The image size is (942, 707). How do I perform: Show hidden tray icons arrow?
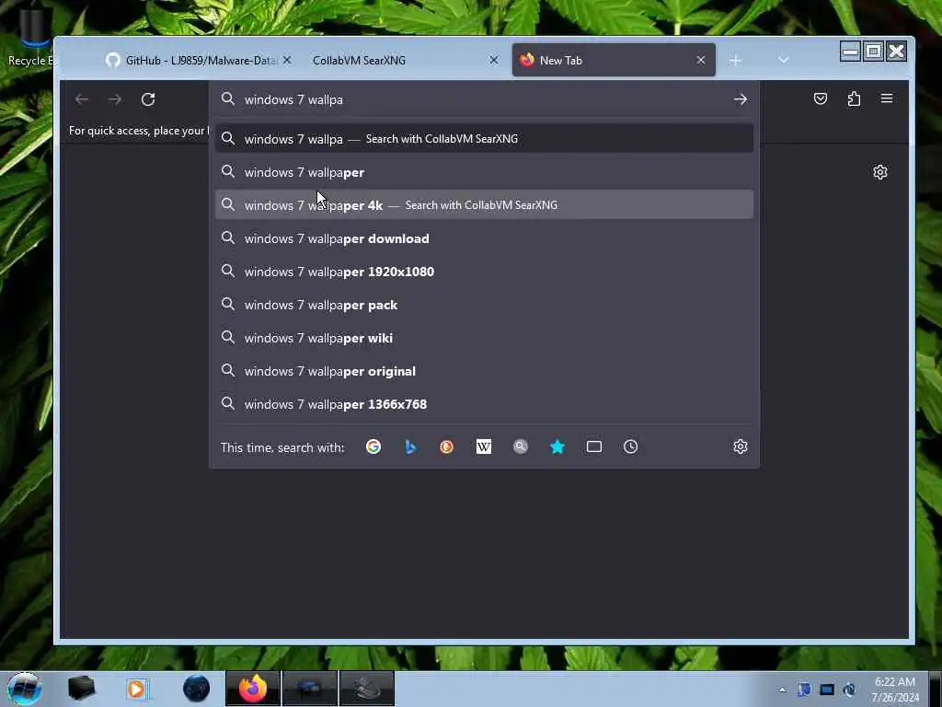(782, 690)
